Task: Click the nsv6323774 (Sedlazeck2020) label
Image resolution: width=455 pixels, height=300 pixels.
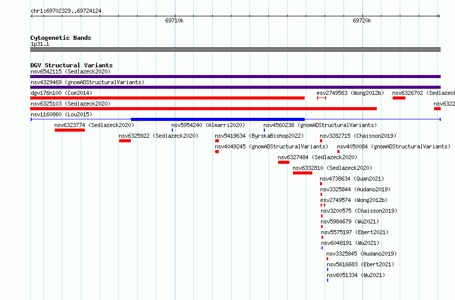Action: [x=94, y=125]
